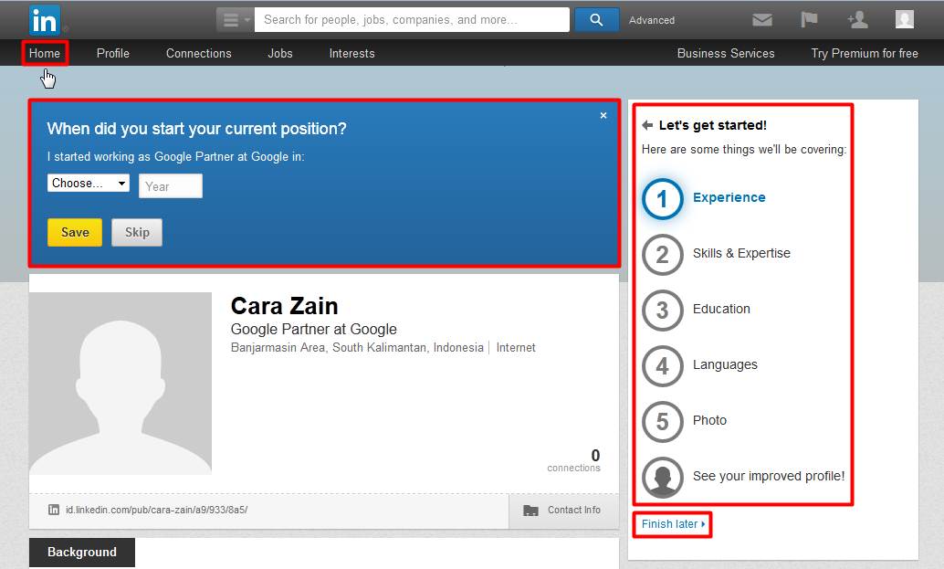Select the Experience step
This screenshot has height=569, width=944.
click(729, 197)
